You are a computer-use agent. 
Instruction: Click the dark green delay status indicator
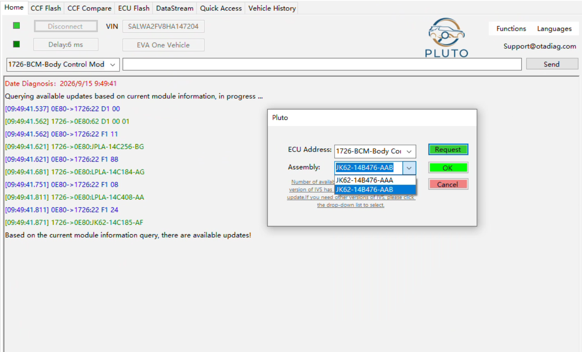click(x=17, y=44)
